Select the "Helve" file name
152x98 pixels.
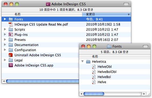click(102, 82)
